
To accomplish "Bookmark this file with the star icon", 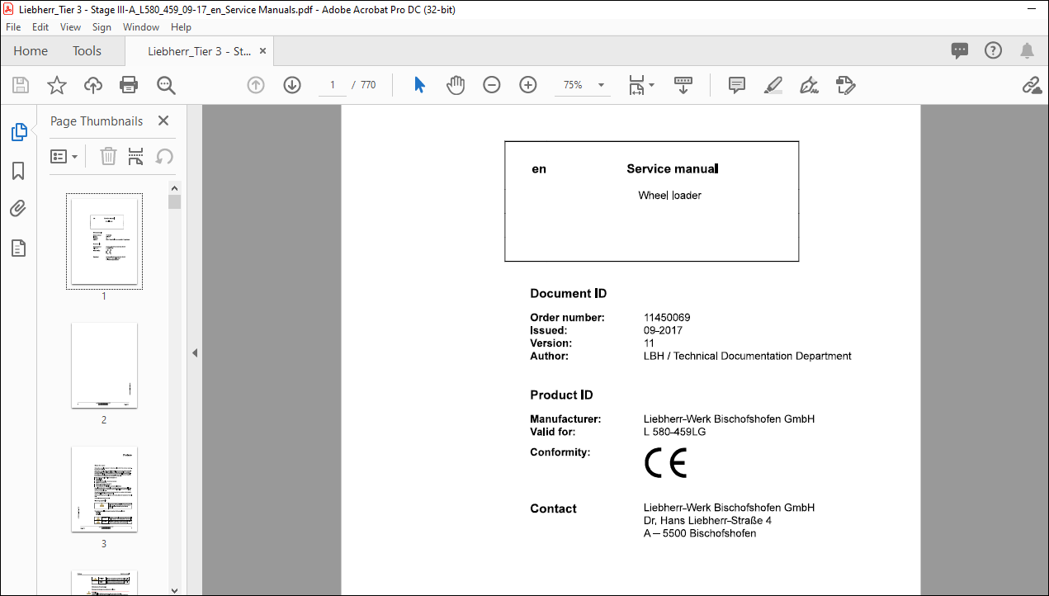I will (x=56, y=85).
